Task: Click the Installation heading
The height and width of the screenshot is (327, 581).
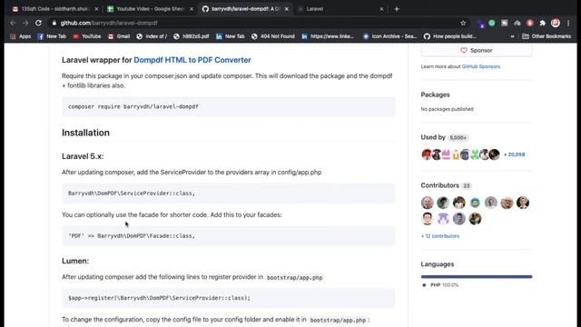Action: point(85,133)
